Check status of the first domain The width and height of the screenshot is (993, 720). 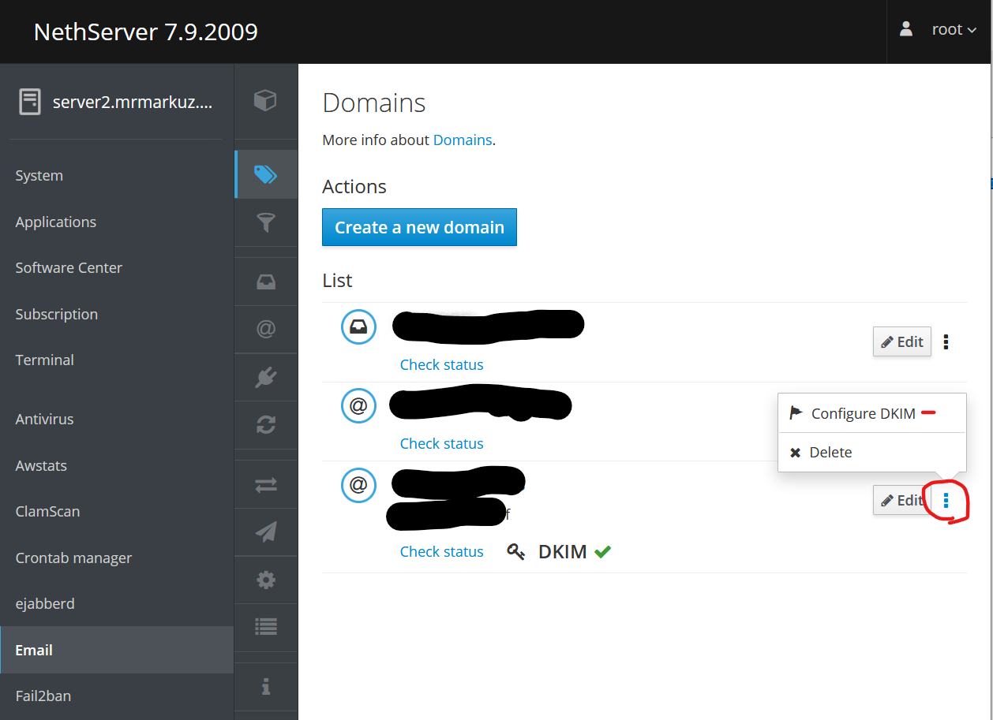441,364
